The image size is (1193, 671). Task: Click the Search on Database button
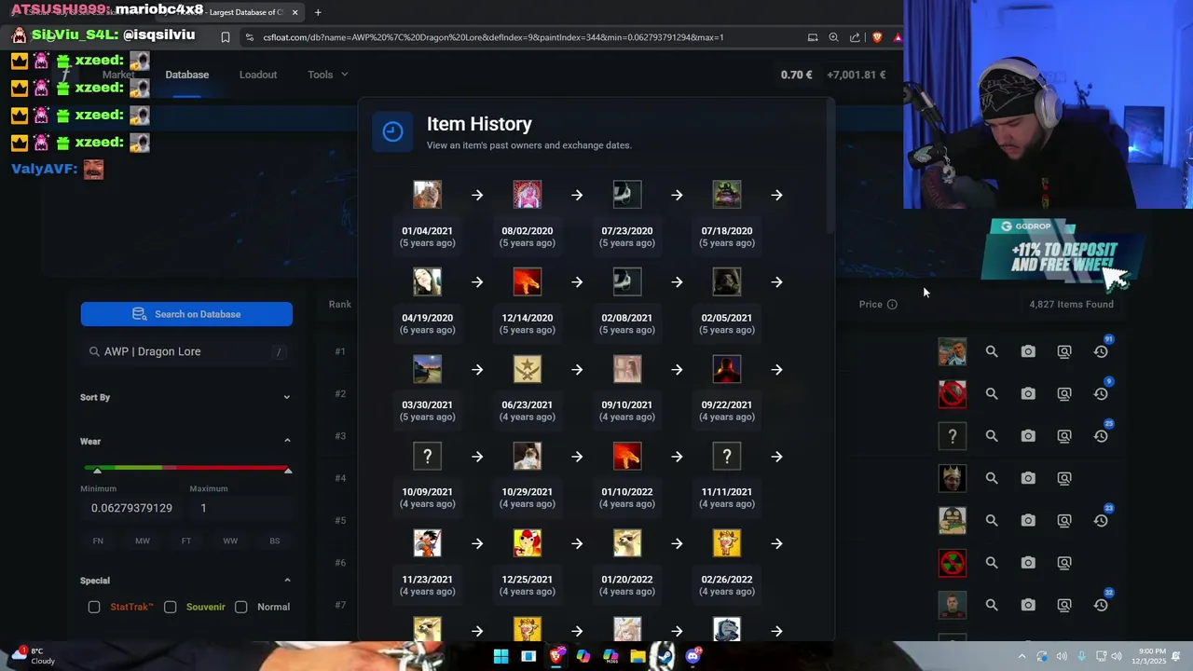coord(186,314)
